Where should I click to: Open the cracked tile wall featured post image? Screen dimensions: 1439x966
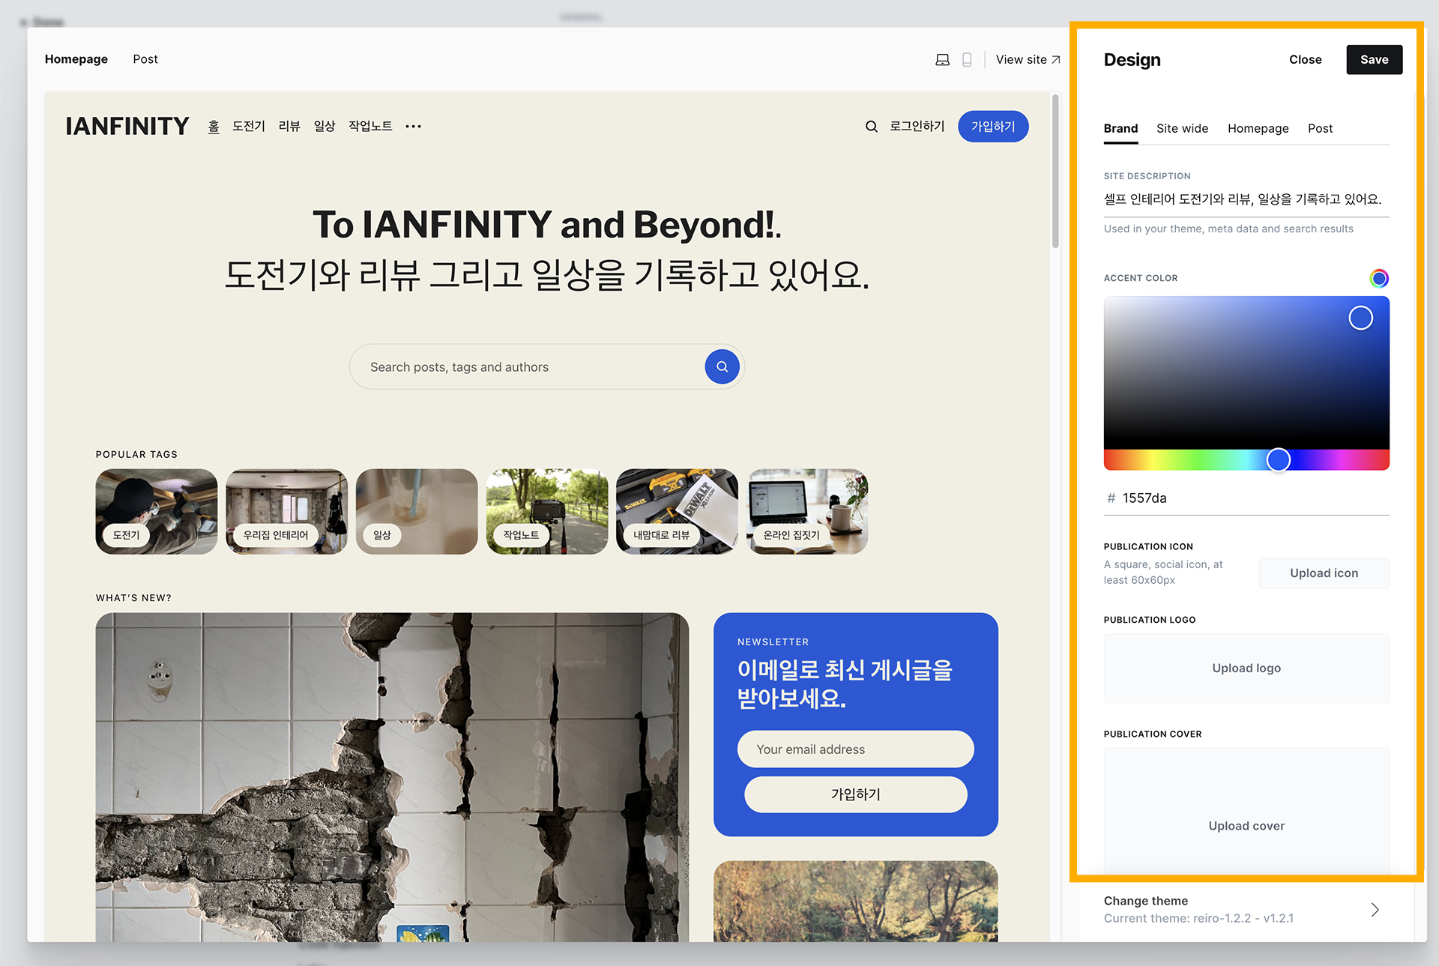point(392,777)
